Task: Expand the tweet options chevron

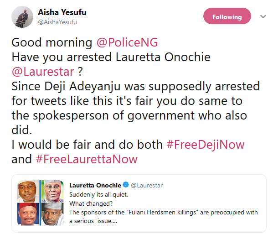Action: coord(263,16)
